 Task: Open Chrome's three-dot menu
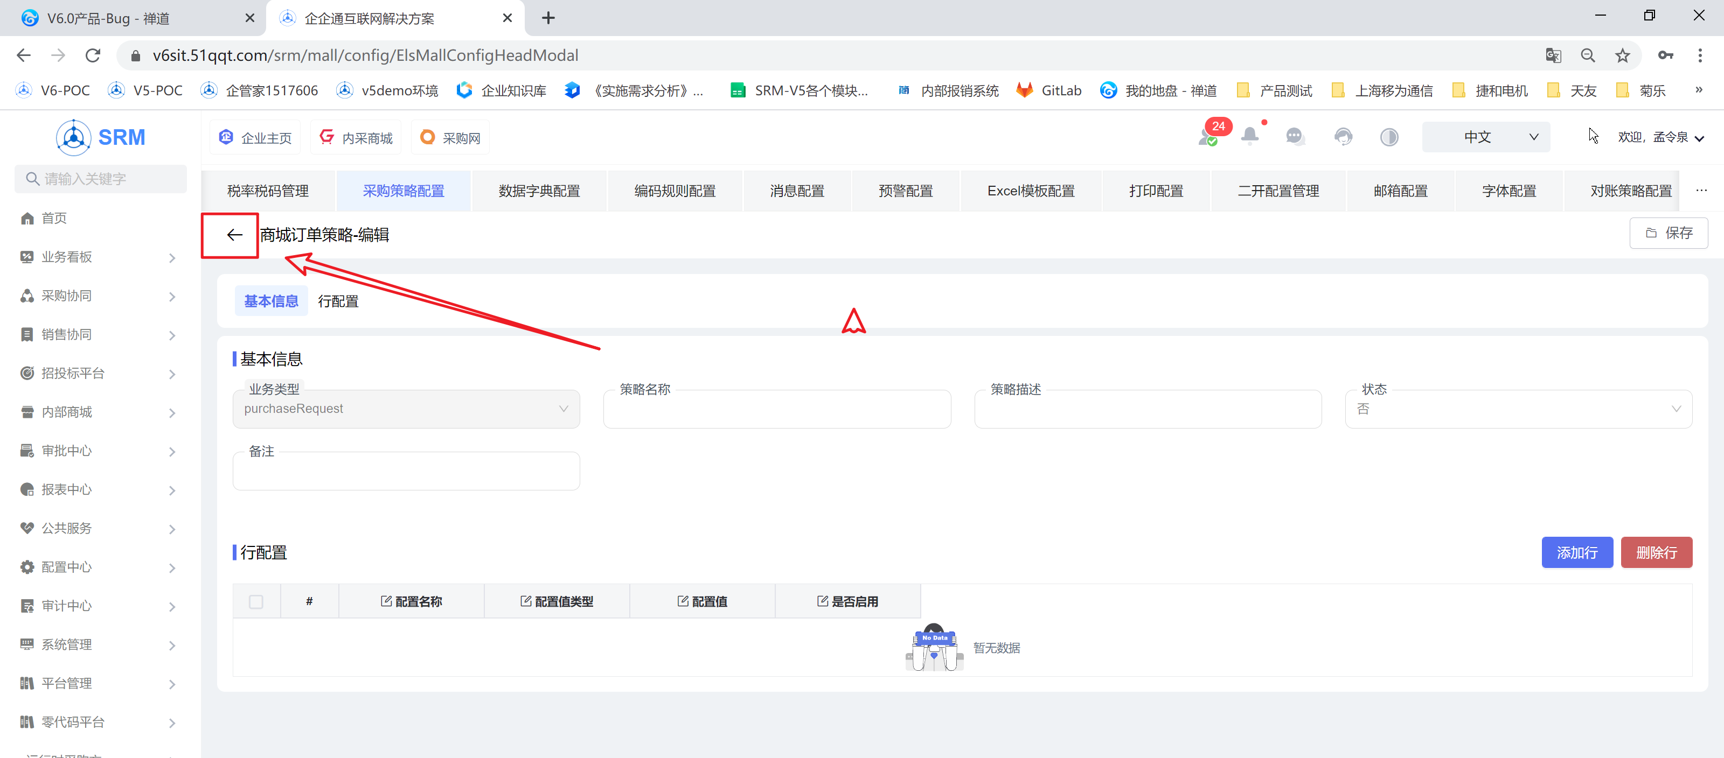point(1699,55)
